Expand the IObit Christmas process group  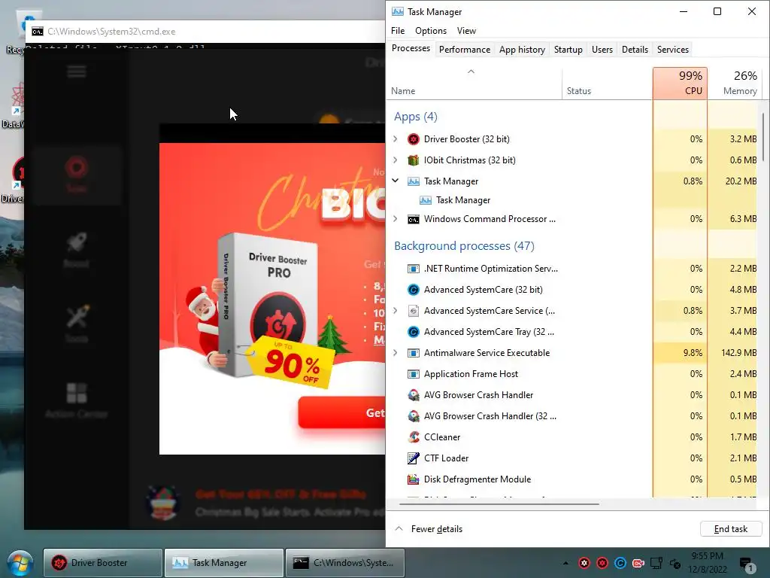pyautogui.click(x=396, y=160)
